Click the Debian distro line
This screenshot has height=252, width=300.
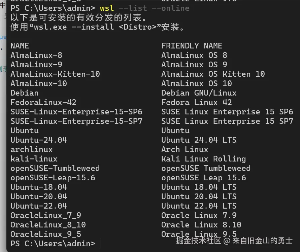point(24,93)
